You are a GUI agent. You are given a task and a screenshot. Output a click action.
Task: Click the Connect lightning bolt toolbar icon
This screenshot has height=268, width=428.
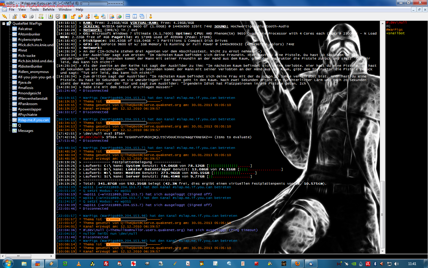tap(4, 16)
